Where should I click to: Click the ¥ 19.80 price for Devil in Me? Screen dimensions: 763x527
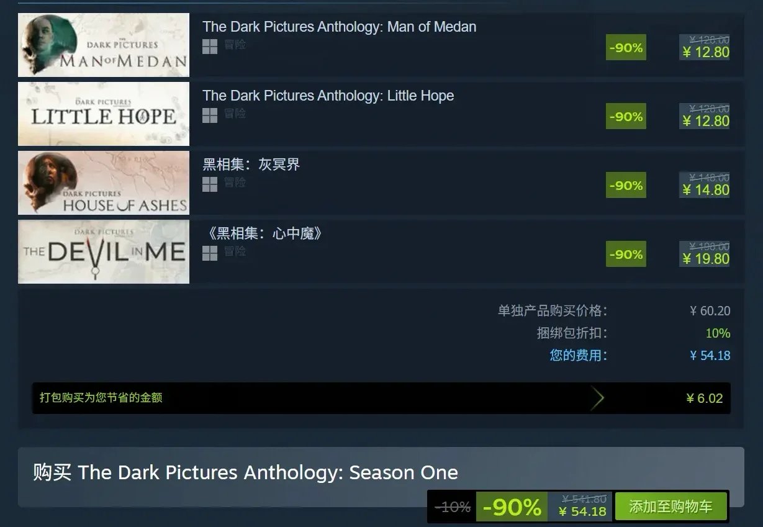coord(706,259)
